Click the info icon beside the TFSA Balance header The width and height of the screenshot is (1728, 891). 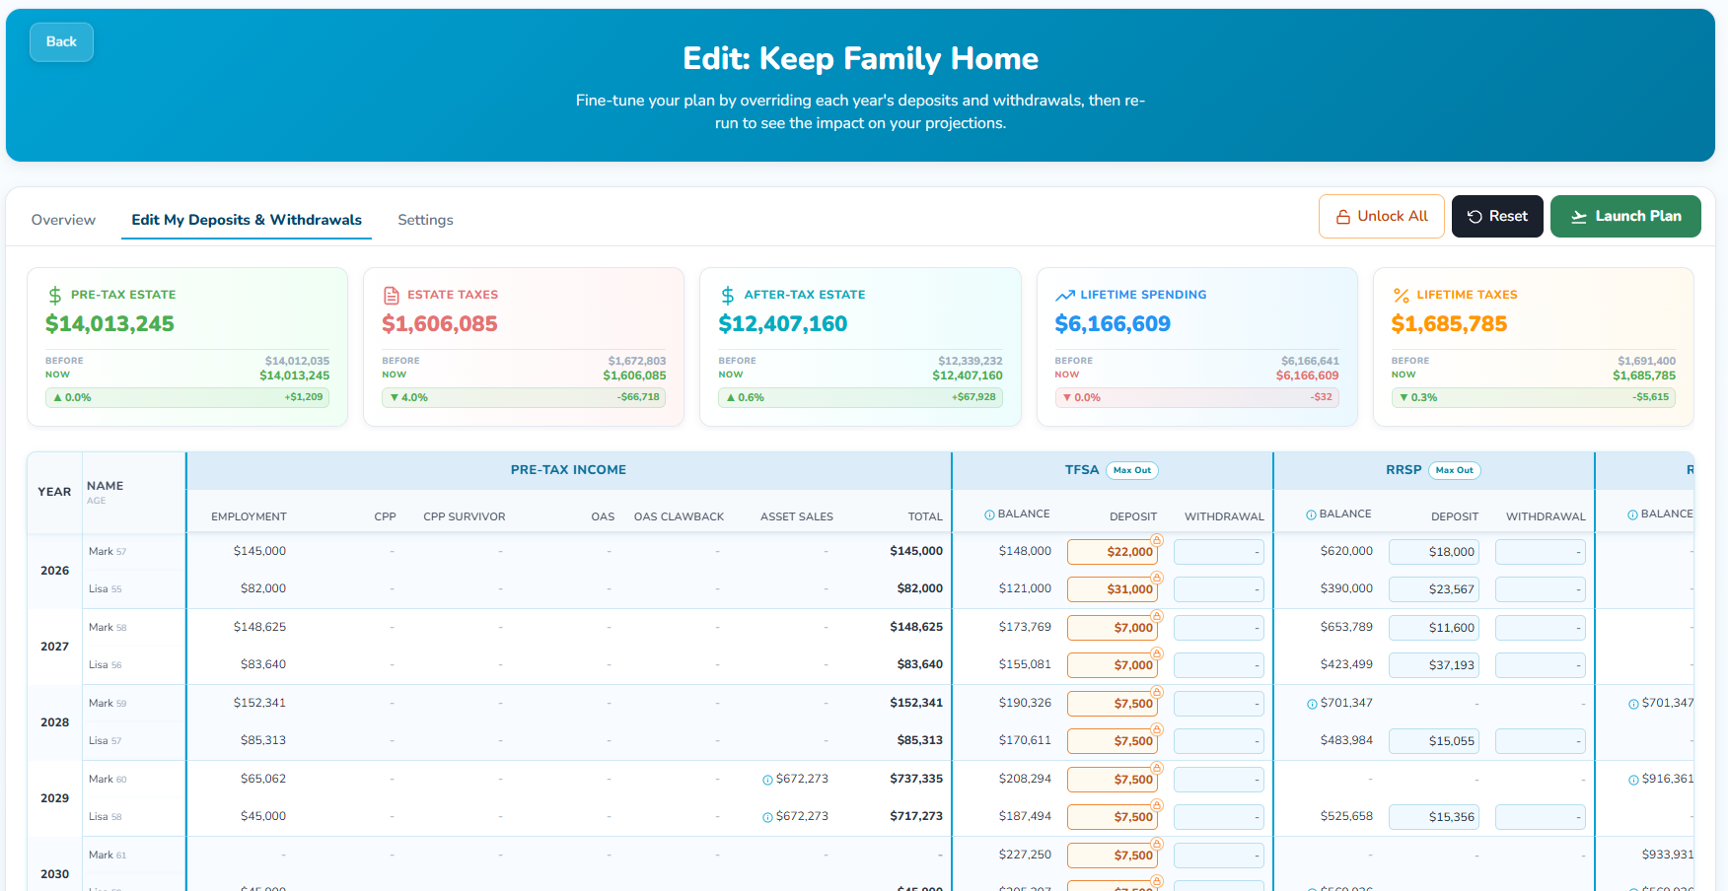pyautogui.click(x=989, y=514)
